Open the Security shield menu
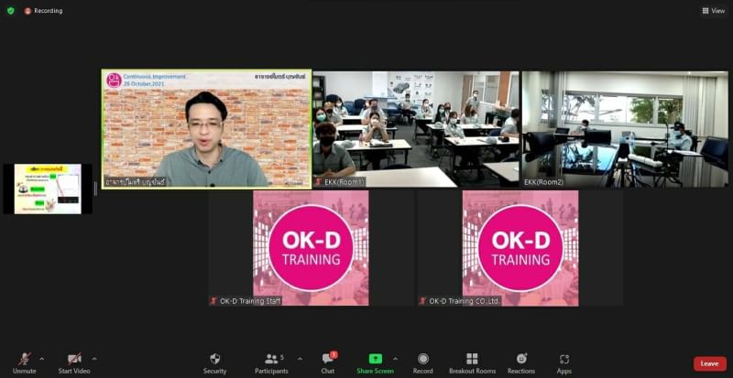This screenshot has width=733, height=378. pos(214,363)
